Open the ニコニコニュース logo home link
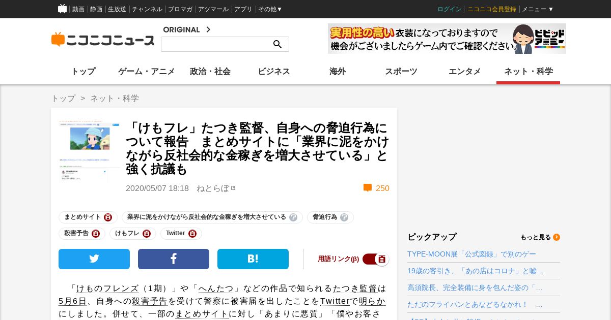 (103, 40)
